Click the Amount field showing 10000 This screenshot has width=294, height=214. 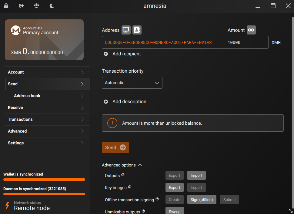click(x=247, y=42)
